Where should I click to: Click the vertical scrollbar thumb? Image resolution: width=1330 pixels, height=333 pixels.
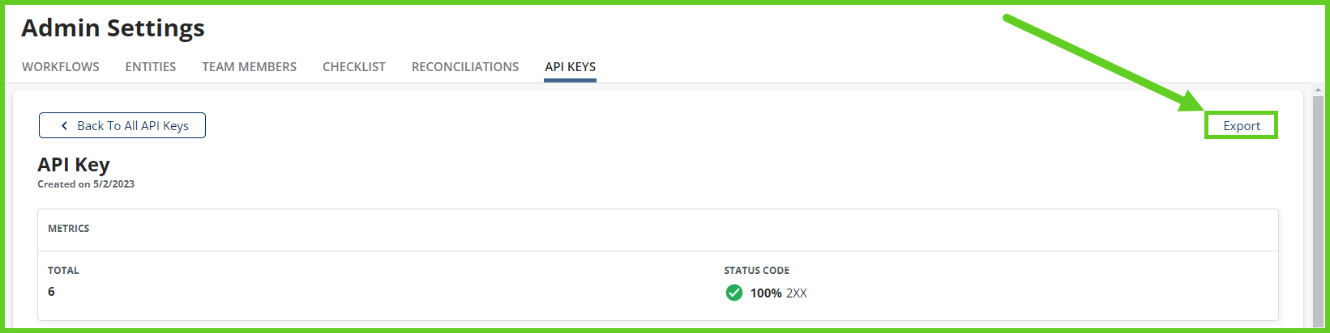[x=1318, y=210]
